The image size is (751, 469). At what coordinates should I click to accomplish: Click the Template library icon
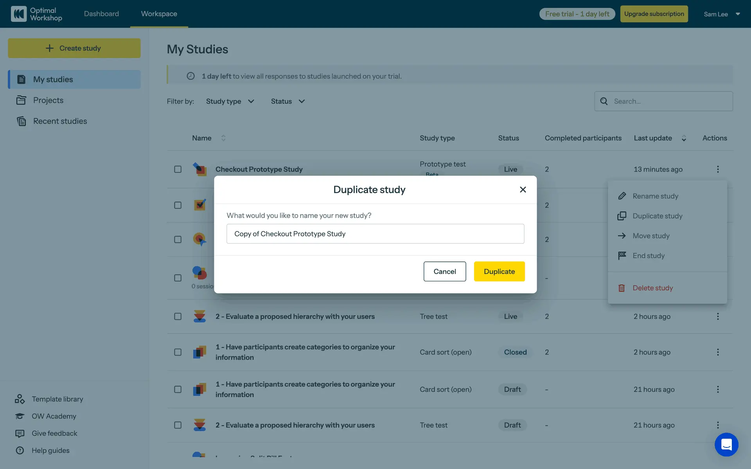click(x=20, y=399)
